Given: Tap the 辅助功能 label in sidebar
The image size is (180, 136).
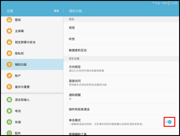Looking at the screenshot, I should click(x=21, y=64).
